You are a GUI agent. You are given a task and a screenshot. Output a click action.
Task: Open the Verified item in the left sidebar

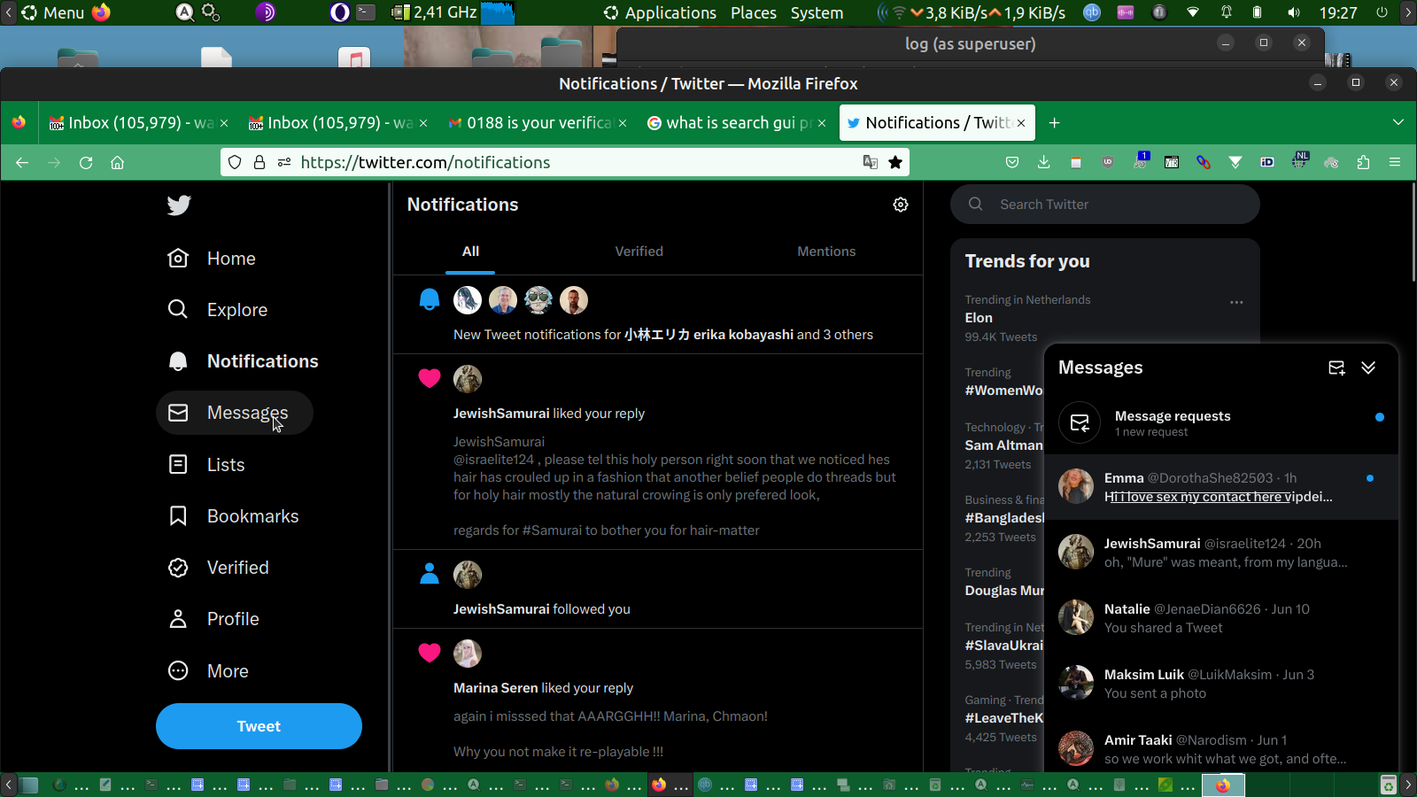click(x=219, y=568)
